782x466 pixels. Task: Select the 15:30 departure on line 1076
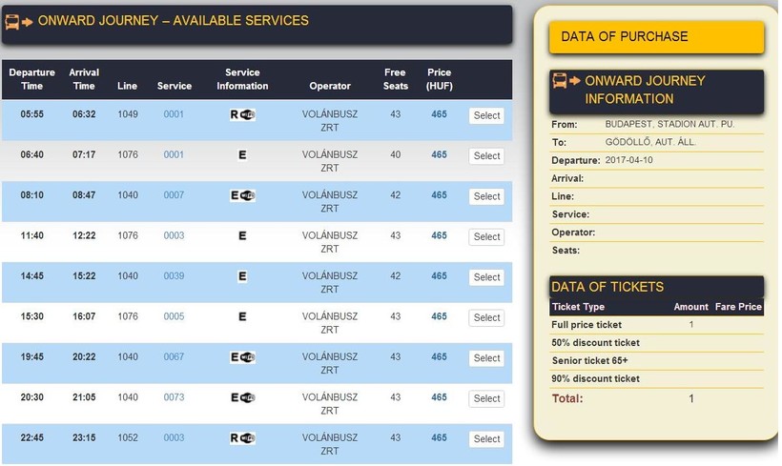tap(486, 318)
